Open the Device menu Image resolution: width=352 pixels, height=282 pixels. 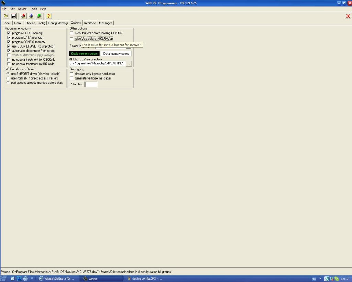(22, 9)
